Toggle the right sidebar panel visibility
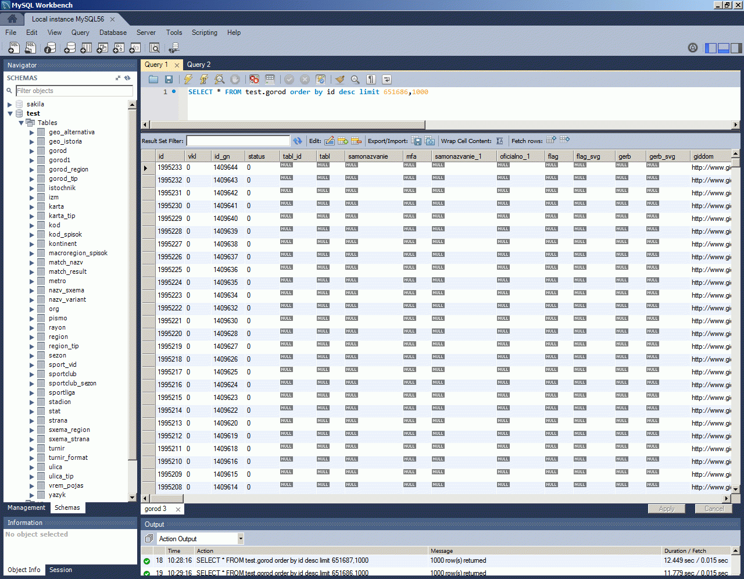Viewport: 744px width, 579px height. point(736,48)
